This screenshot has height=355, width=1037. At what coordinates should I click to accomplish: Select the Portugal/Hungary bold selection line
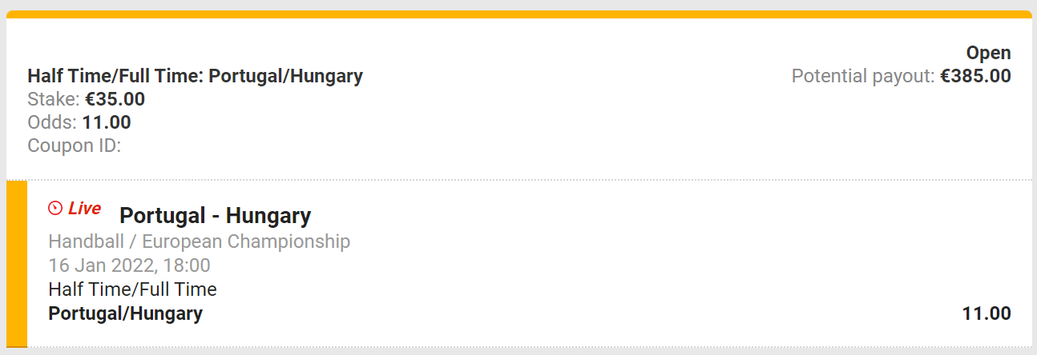coord(125,313)
